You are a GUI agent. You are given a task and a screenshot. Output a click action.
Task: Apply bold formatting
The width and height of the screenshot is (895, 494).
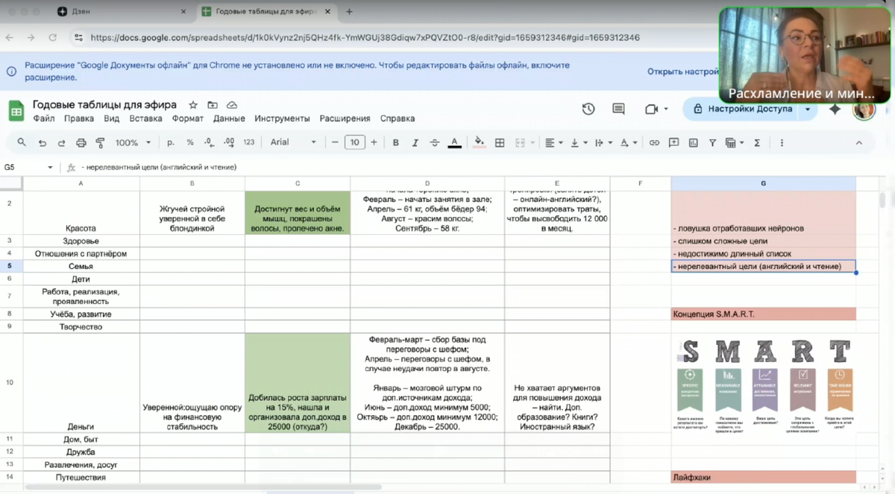coord(396,142)
